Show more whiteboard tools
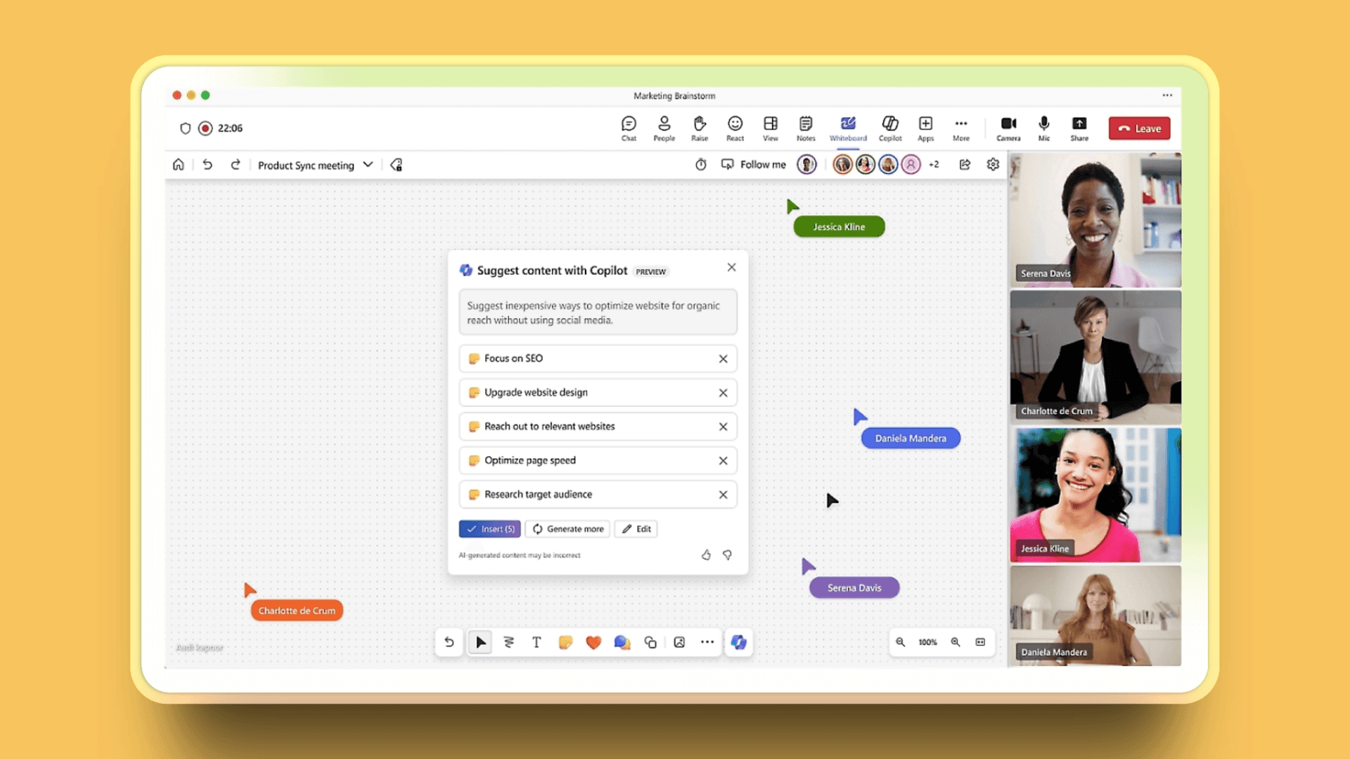The height and width of the screenshot is (759, 1350). [707, 642]
